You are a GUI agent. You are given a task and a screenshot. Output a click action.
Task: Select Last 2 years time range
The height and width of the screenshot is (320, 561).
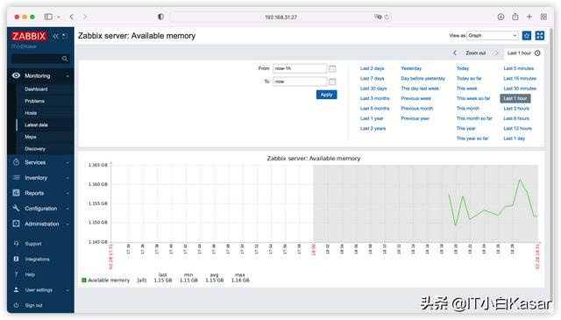[x=373, y=128]
